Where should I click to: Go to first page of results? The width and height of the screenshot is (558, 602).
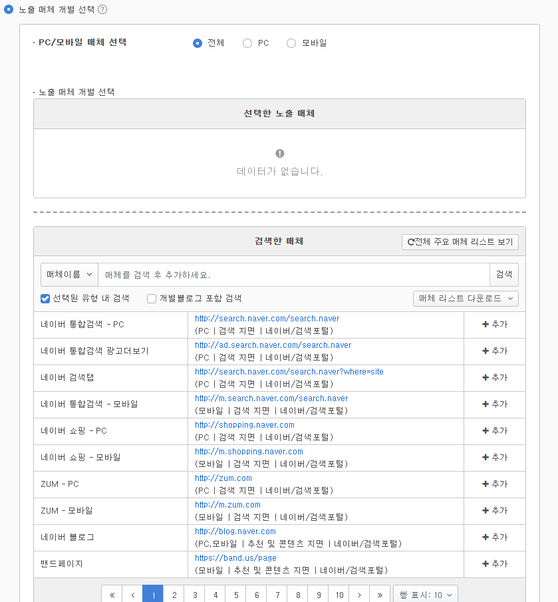(x=112, y=595)
